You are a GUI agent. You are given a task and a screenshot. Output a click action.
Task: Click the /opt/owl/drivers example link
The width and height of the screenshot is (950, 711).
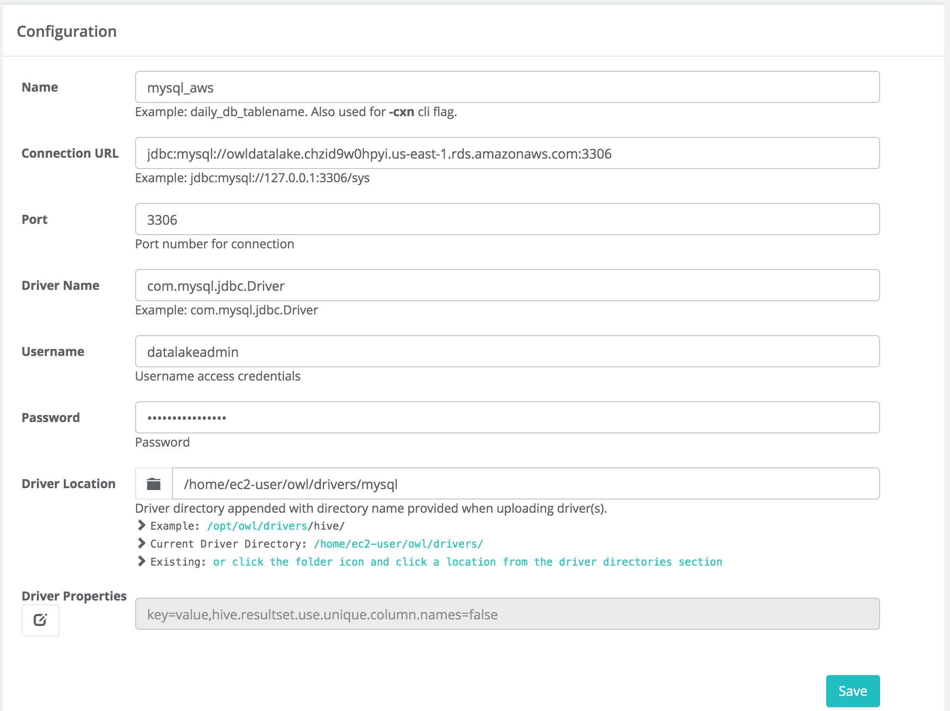click(x=257, y=526)
